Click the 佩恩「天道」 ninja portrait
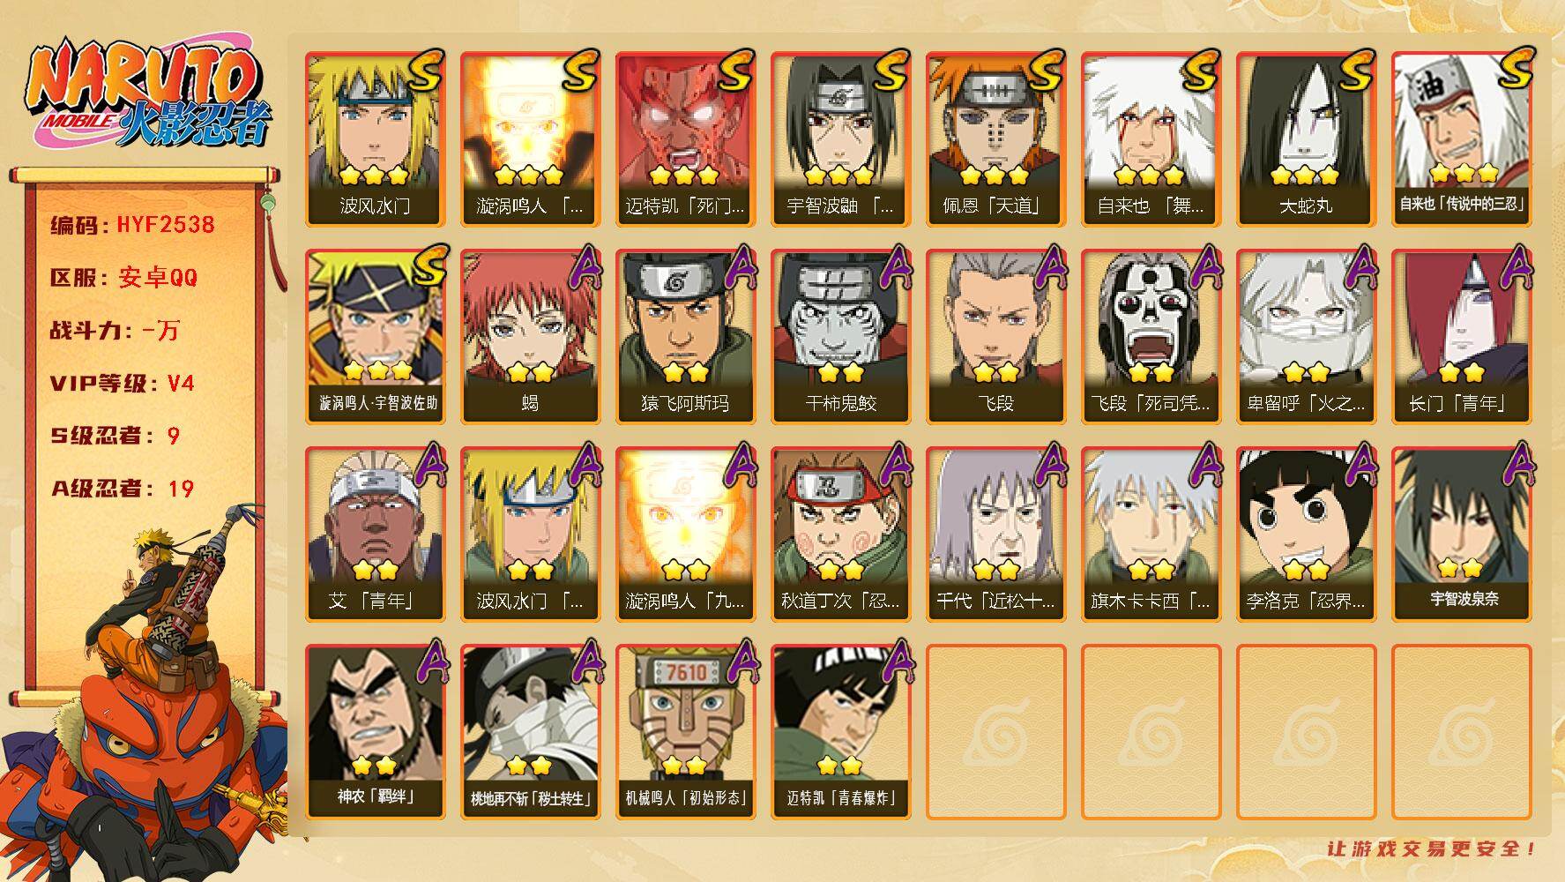 click(x=996, y=139)
